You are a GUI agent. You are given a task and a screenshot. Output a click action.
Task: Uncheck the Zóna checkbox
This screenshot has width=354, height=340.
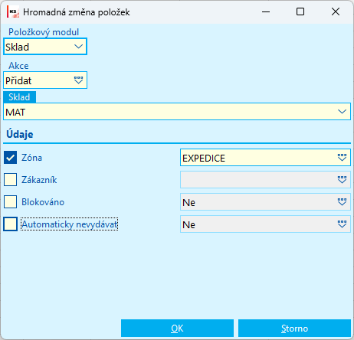click(11, 157)
